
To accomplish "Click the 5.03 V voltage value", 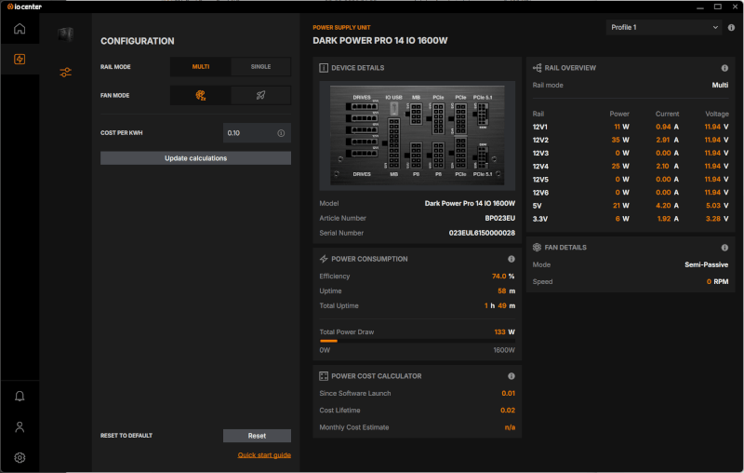I will 716,206.
